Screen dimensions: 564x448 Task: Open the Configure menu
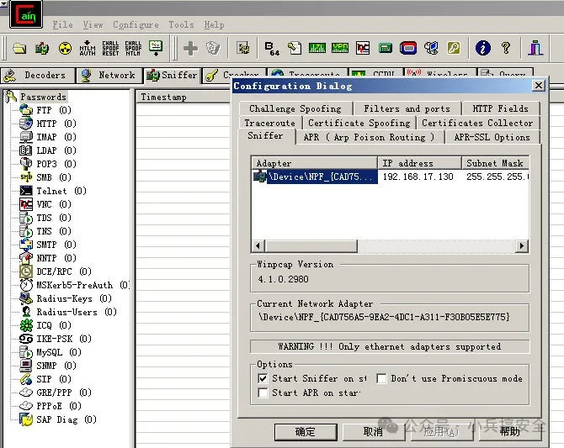pos(136,25)
